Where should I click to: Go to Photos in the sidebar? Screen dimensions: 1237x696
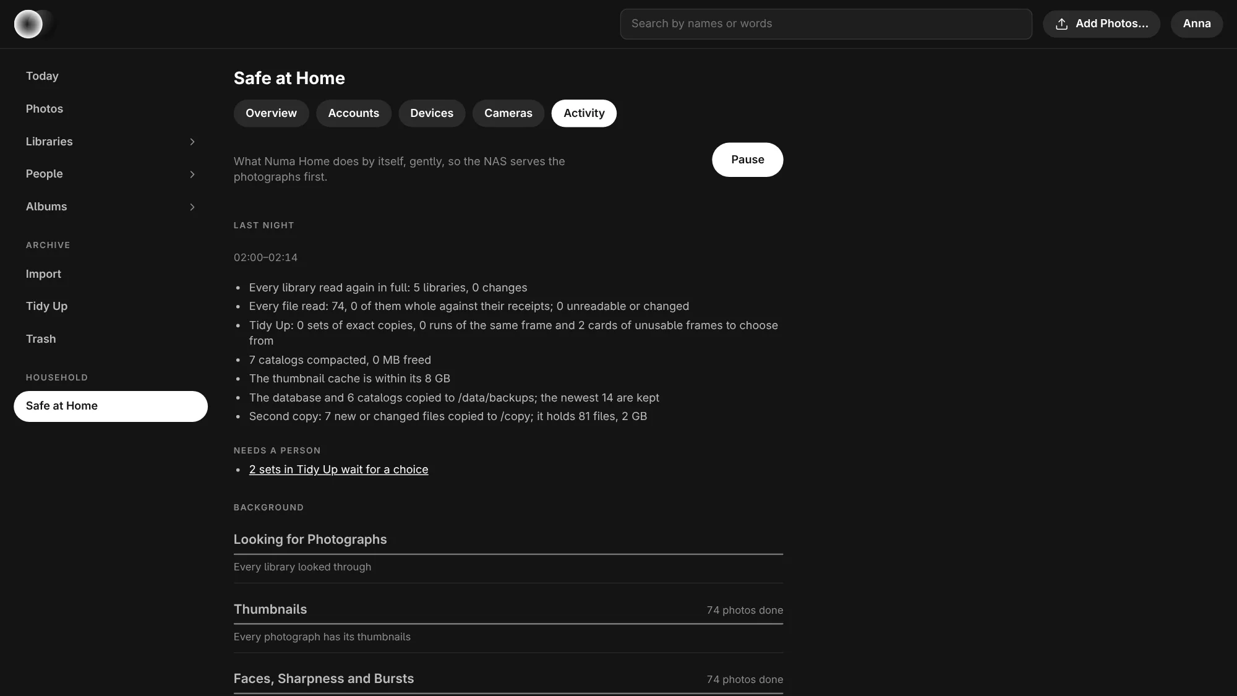[x=110, y=109]
